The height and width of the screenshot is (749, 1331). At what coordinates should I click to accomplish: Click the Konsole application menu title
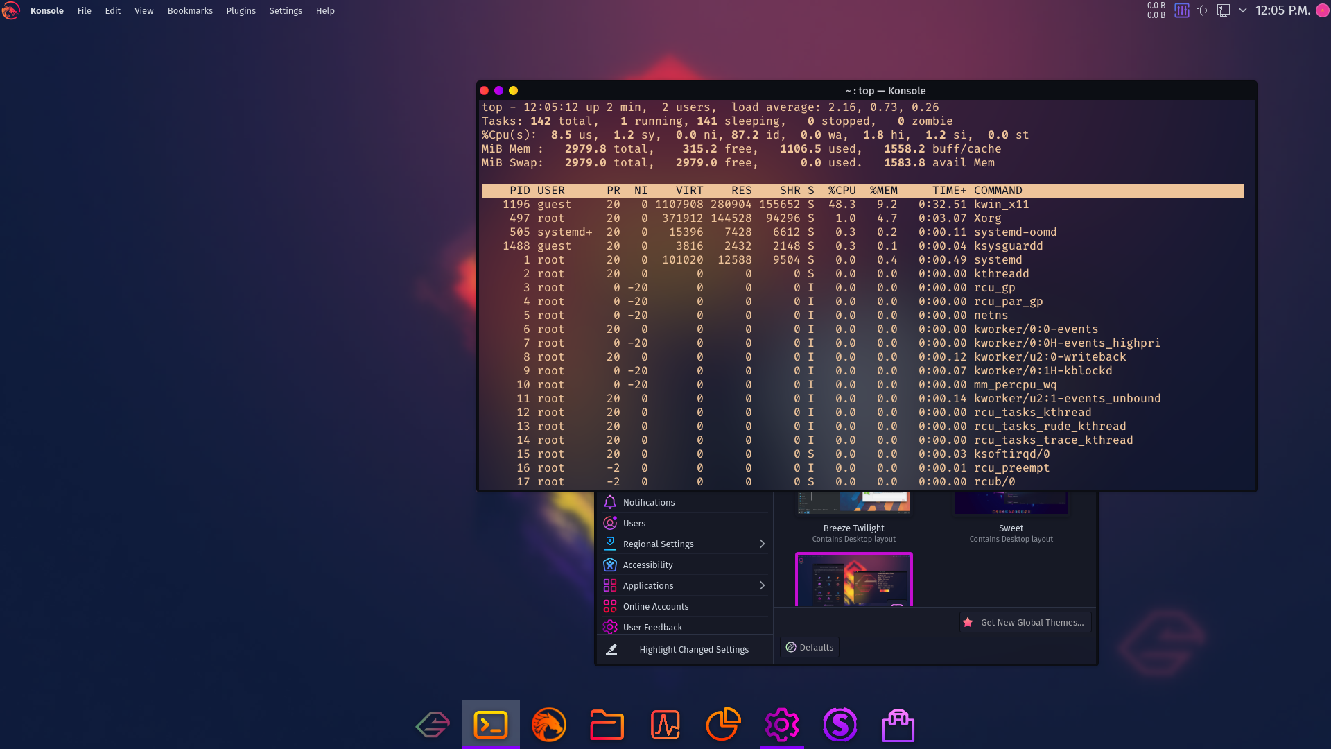pos(47,10)
